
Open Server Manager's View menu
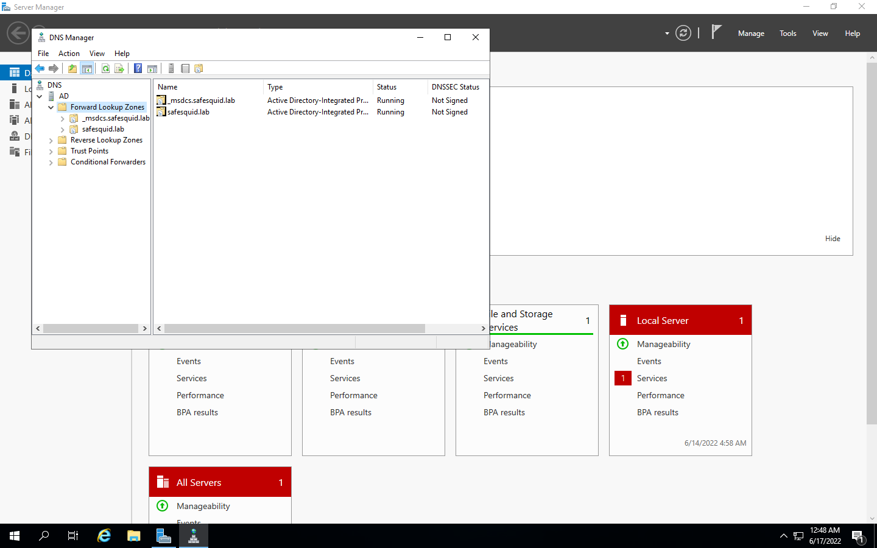pos(820,33)
